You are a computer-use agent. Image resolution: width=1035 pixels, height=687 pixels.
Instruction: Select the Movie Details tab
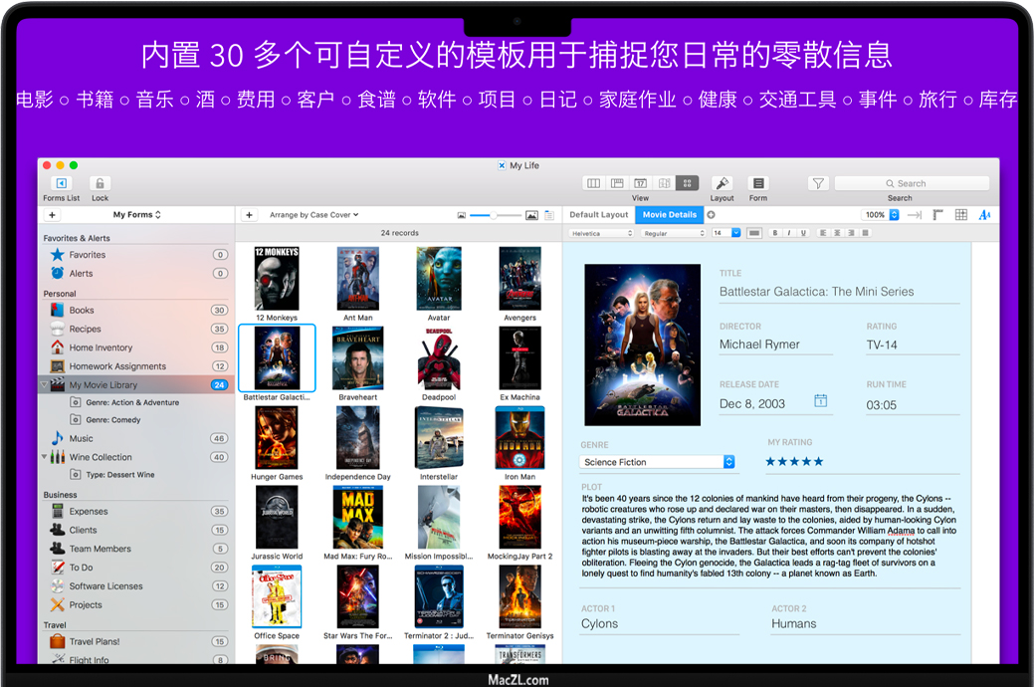click(669, 215)
